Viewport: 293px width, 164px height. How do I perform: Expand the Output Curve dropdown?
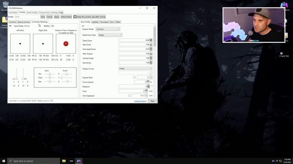(136, 68)
